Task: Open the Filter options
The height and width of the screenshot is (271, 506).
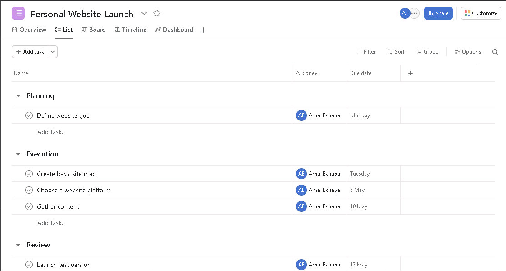Action: point(366,52)
